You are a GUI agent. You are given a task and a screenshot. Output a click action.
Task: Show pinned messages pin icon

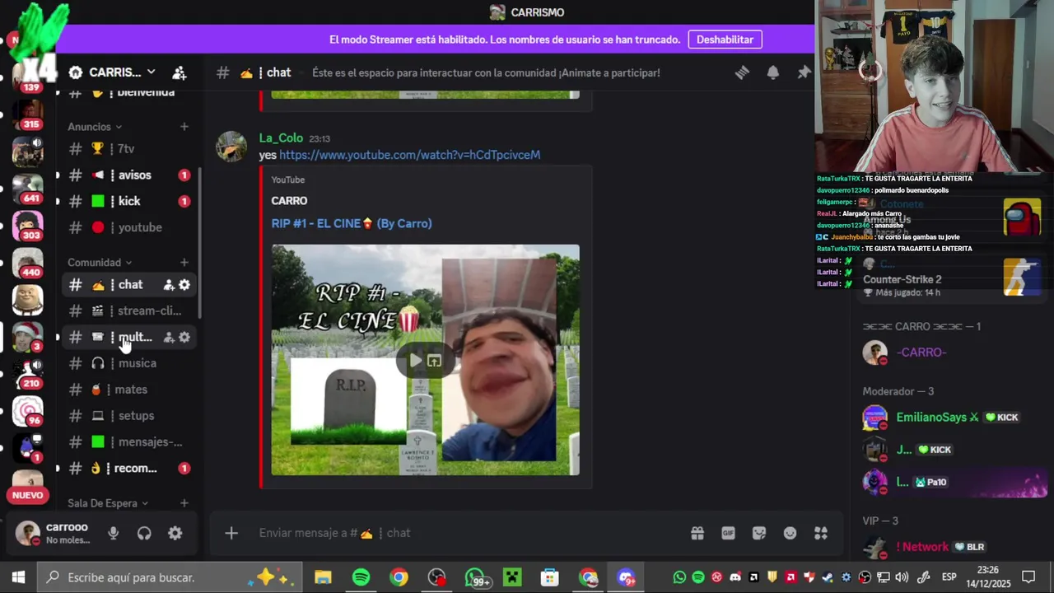click(x=804, y=72)
